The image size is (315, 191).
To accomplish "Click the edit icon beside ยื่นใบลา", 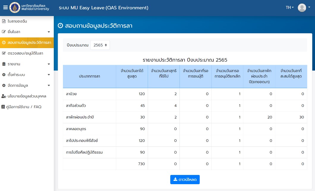I will 4,32.
